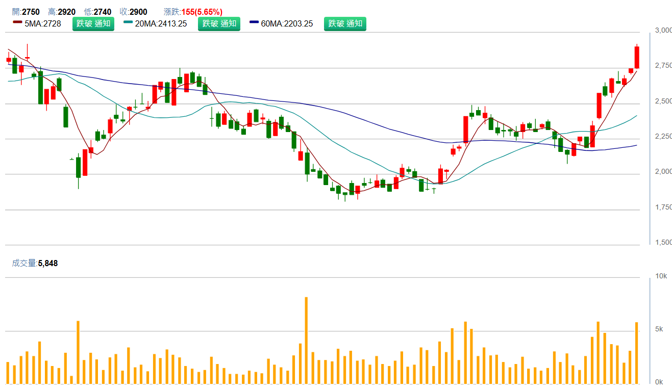Viewport: 672px width, 389px height.
Task: Click the dark red 5MA legend swatch
Action: (17, 23)
